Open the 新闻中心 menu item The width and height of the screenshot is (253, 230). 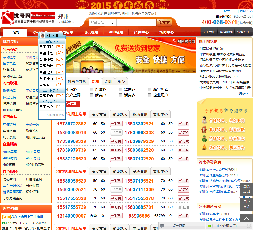click(x=166, y=32)
